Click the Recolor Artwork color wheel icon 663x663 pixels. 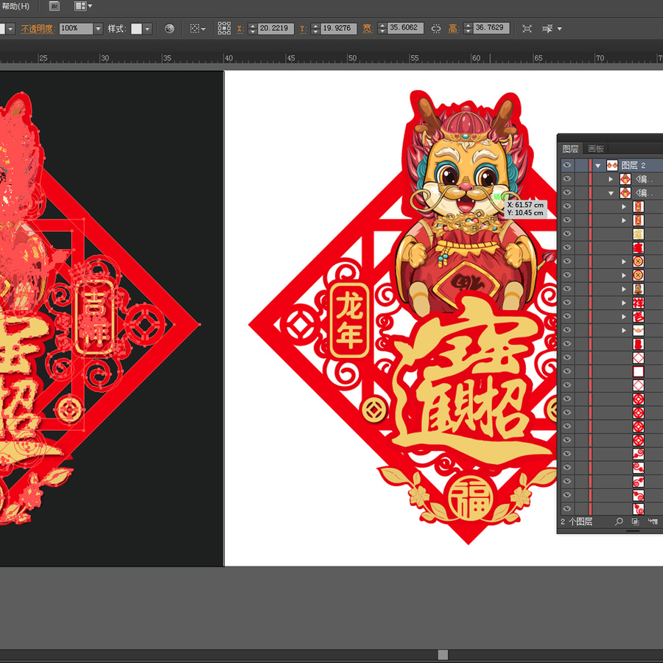click(x=169, y=28)
